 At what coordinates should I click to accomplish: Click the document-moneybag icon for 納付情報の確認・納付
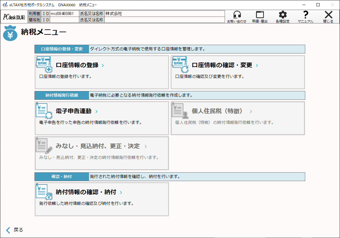coord(44,192)
